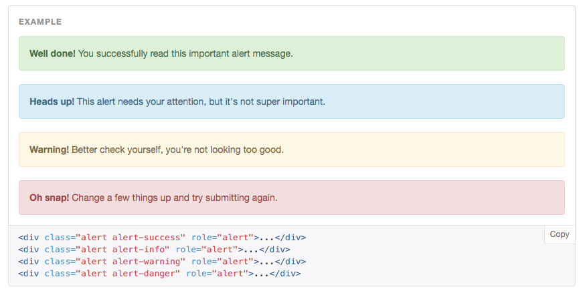Click the bold "Warning!" text
The height and width of the screenshot is (295, 583).
(x=49, y=150)
